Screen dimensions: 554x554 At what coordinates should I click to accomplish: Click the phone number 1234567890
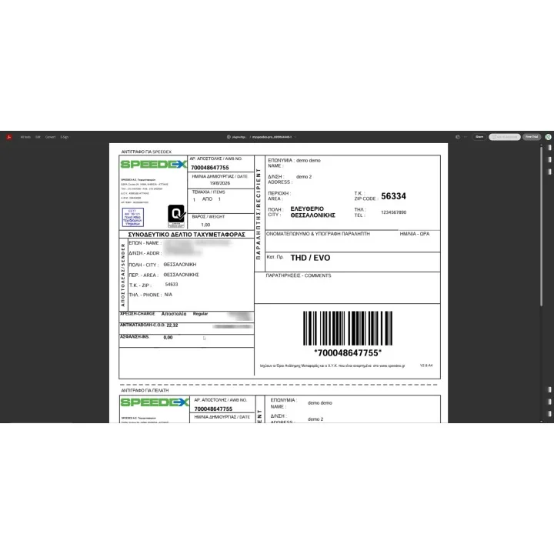(x=394, y=212)
